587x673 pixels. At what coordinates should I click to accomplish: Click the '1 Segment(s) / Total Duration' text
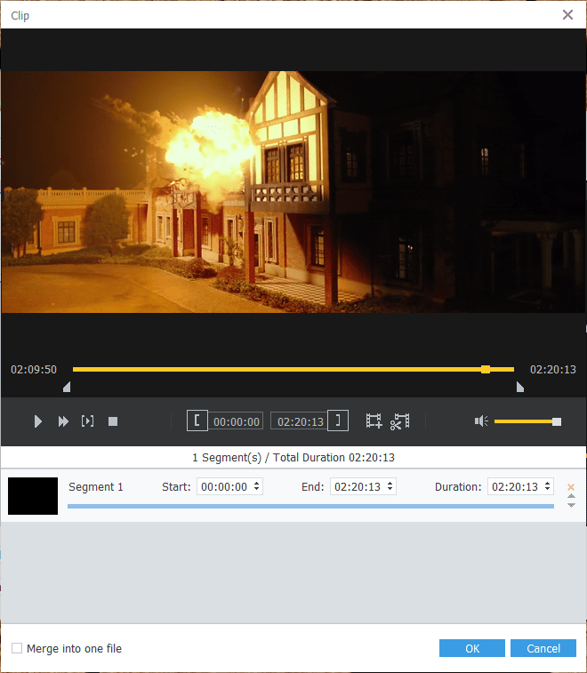pyautogui.click(x=293, y=458)
